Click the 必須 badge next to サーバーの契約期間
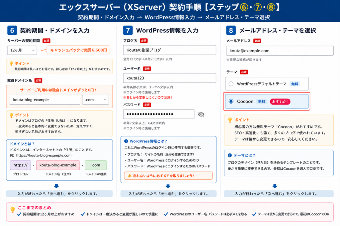Image resolution: width=340 pixels, height=226 pixels. tap(46, 41)
